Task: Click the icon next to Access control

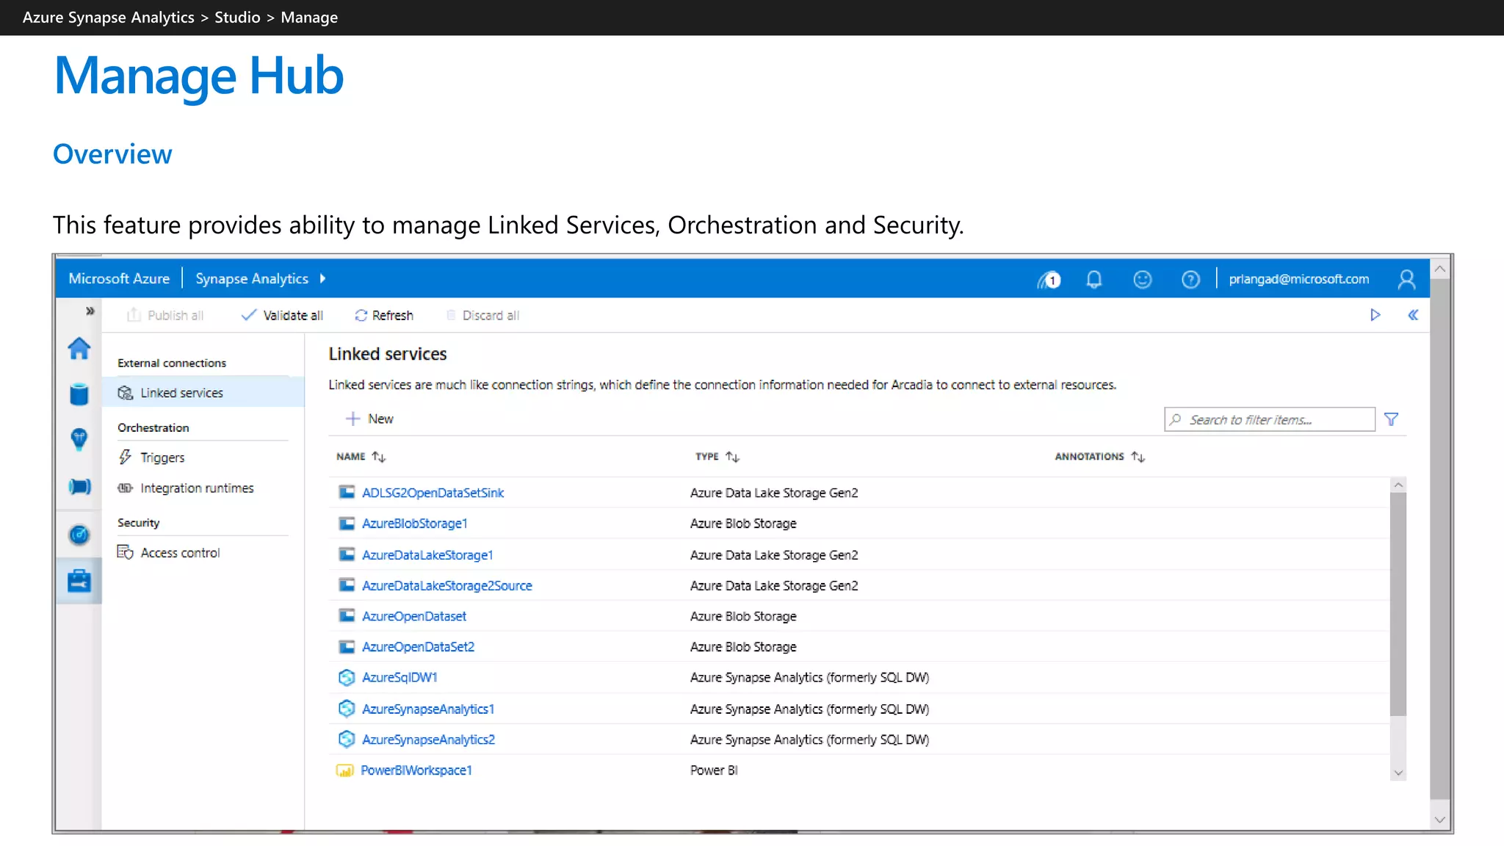Action: 126,552
